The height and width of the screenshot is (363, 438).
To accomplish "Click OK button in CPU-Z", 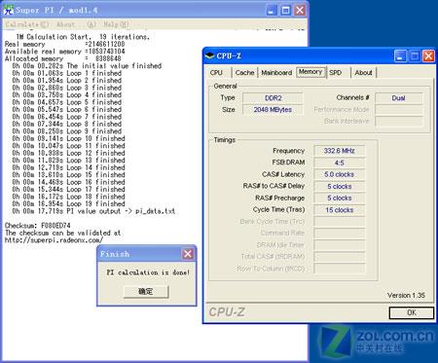I will point(412,312).
